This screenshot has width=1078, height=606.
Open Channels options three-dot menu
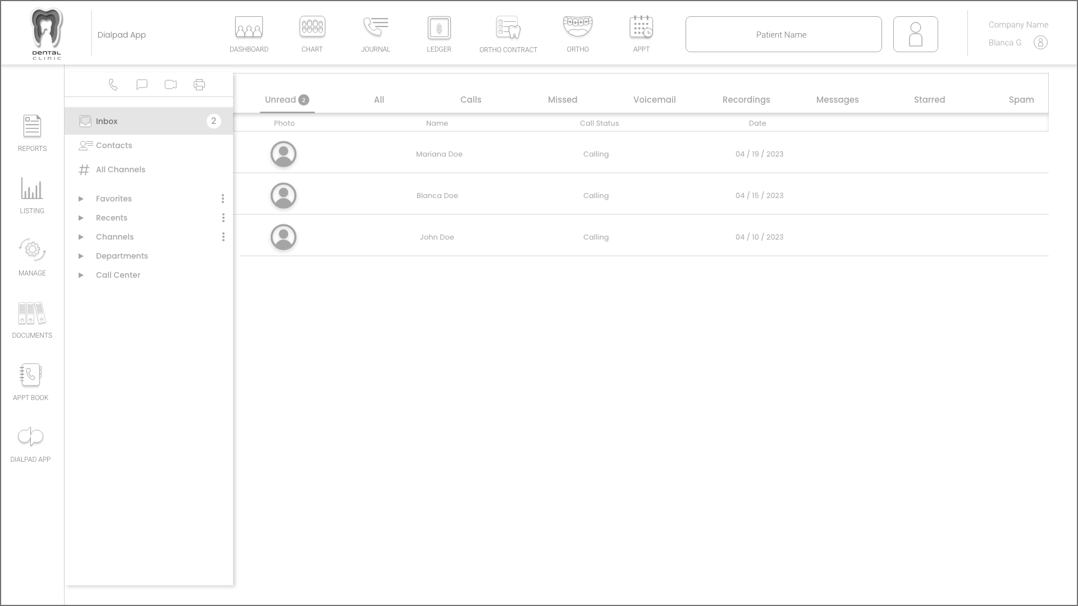(x=223, y=237)
